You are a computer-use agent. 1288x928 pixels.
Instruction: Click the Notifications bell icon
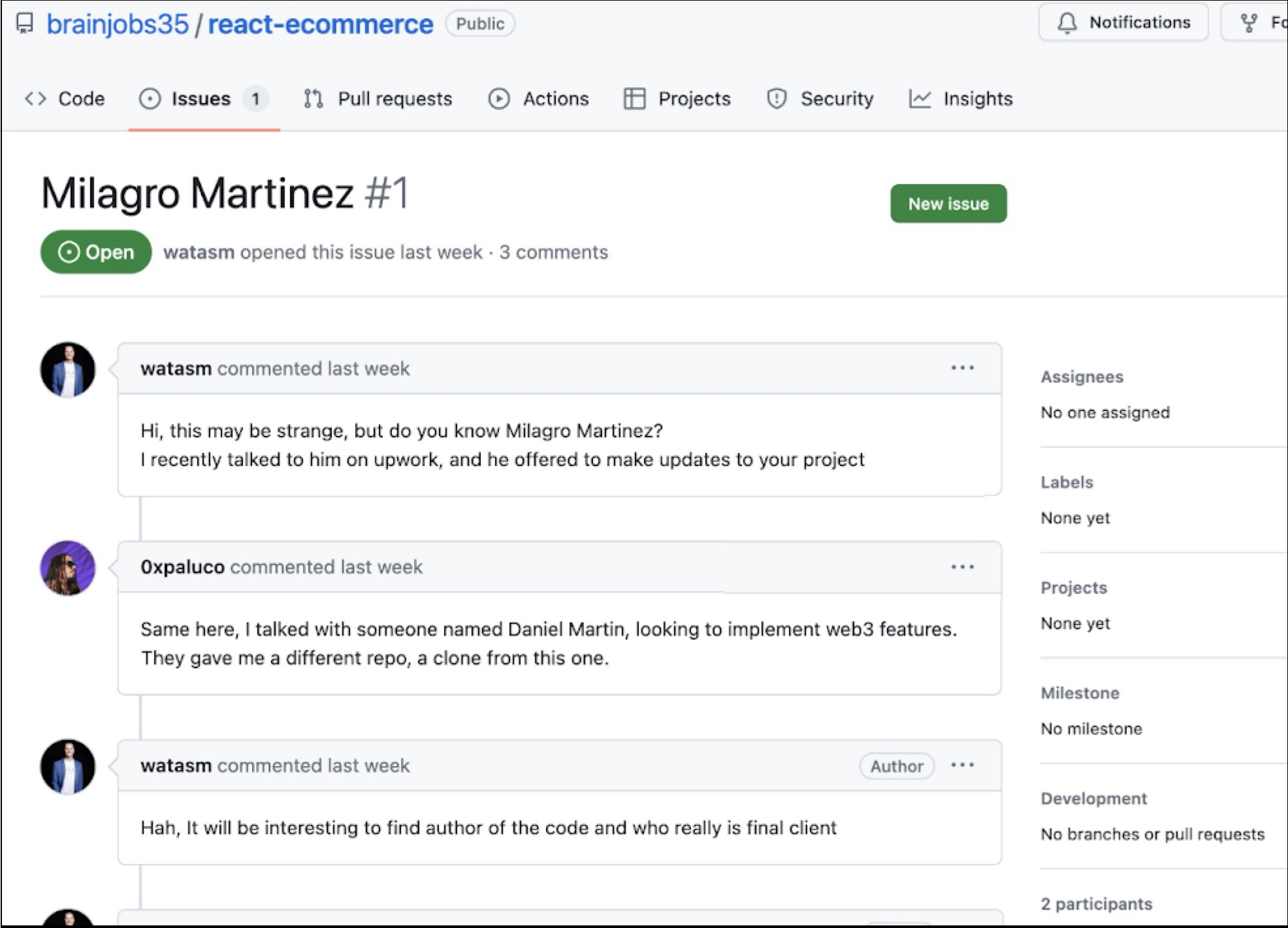click(x=1067, y=23)
